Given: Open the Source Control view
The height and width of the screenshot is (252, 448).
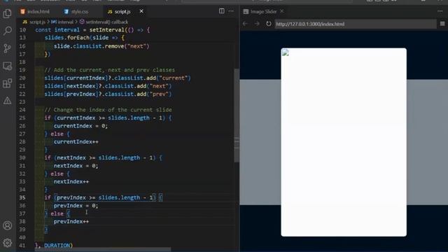Looking at the screenshot, I should pos(7,48).
